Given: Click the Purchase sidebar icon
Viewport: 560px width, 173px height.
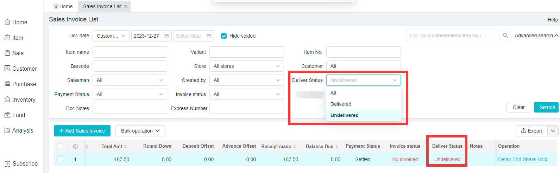Looking at the screenshot, I should pyautogui.click(x=7, y=84).
